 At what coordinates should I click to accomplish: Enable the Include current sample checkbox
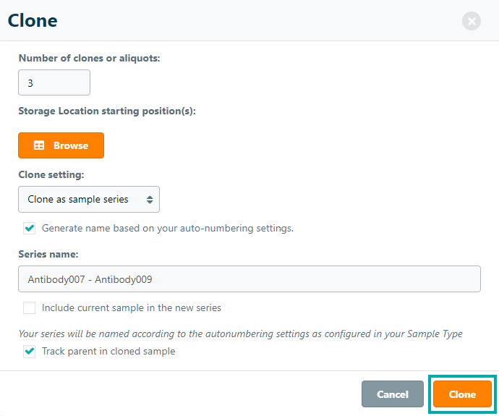point(30,307)
